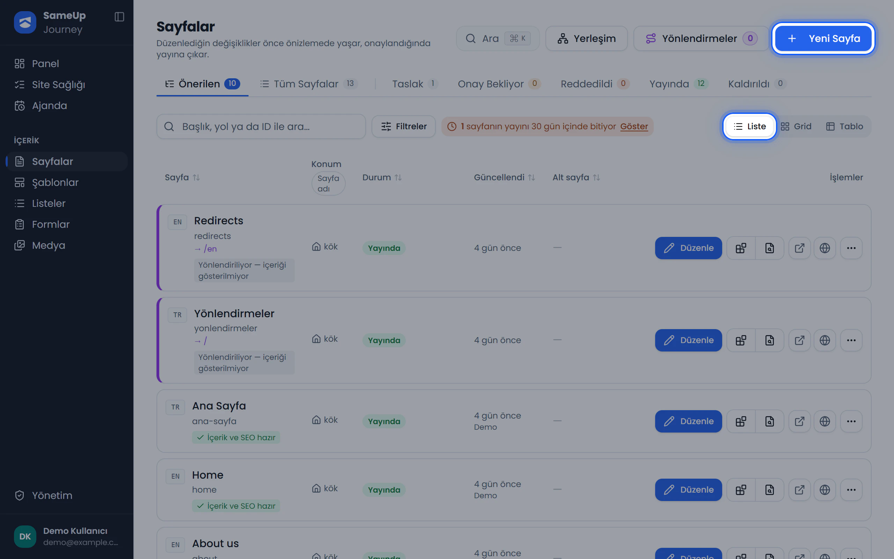This screenshot has height=559, width=894.
Task: Sort by the Durum column
Action: coord(382,177)
